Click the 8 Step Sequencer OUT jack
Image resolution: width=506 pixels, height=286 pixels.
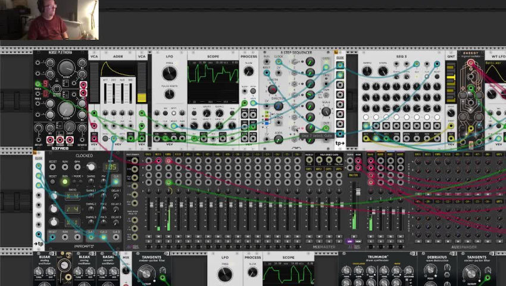click(326, 128)
